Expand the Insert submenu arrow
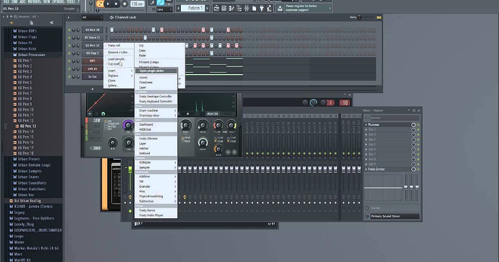The height and width of the screenshot is (262, 499). pyautogui.click(x=132, y=71)
